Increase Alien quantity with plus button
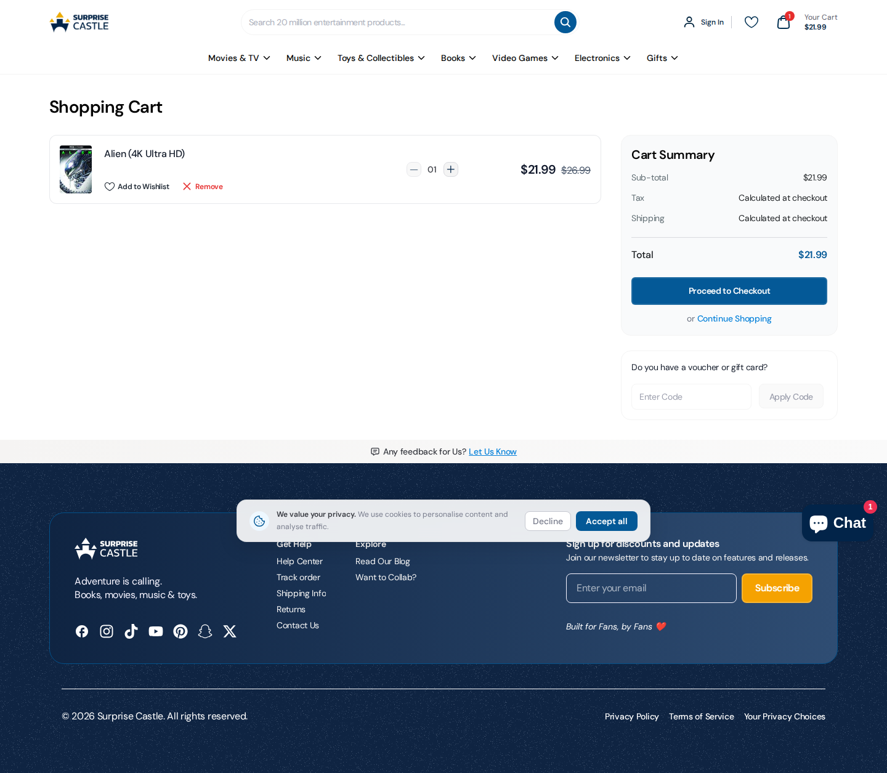The height and width of the screenshot is (773, 887). click(x=451, y=169)
